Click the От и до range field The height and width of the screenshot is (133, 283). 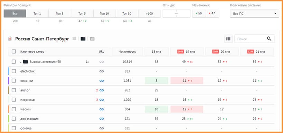(x=176, y=14)
